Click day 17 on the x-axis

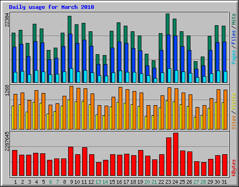(x=126, y=182)
